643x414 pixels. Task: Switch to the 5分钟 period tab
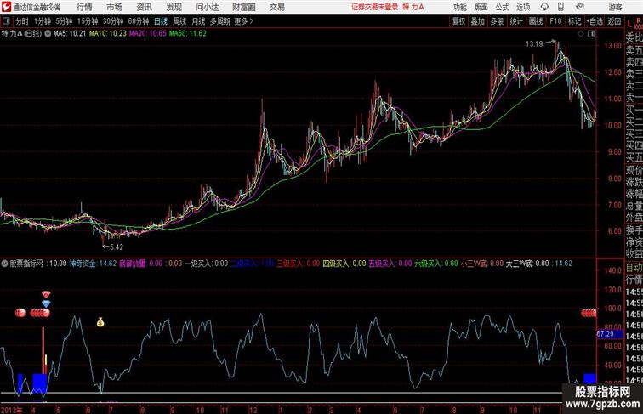tap(64, 21)
